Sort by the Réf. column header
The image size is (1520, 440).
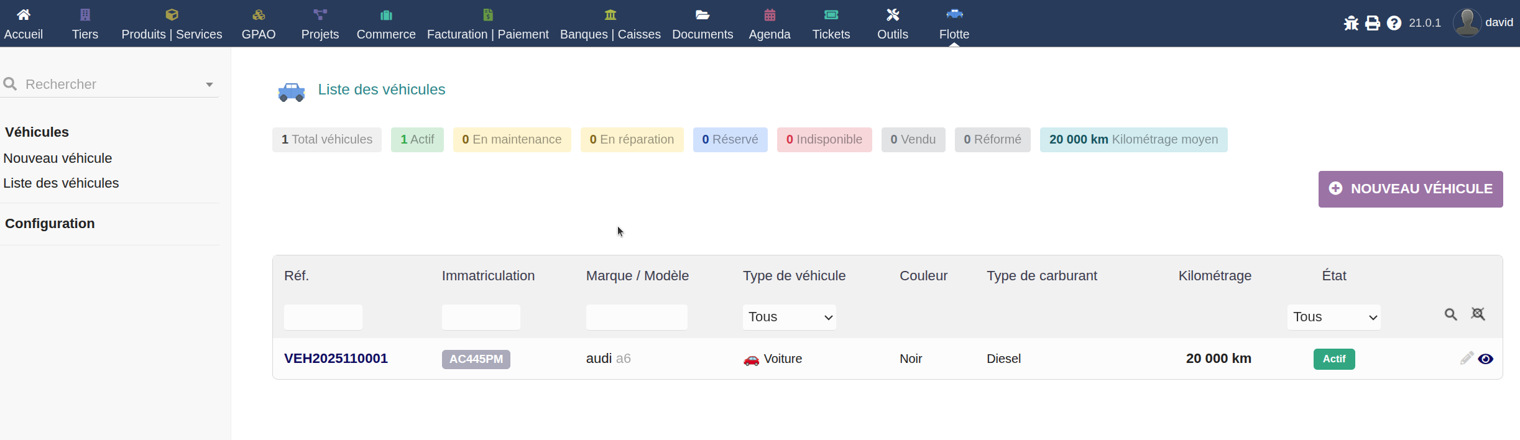pyautogui.click(x=297, y=276)
